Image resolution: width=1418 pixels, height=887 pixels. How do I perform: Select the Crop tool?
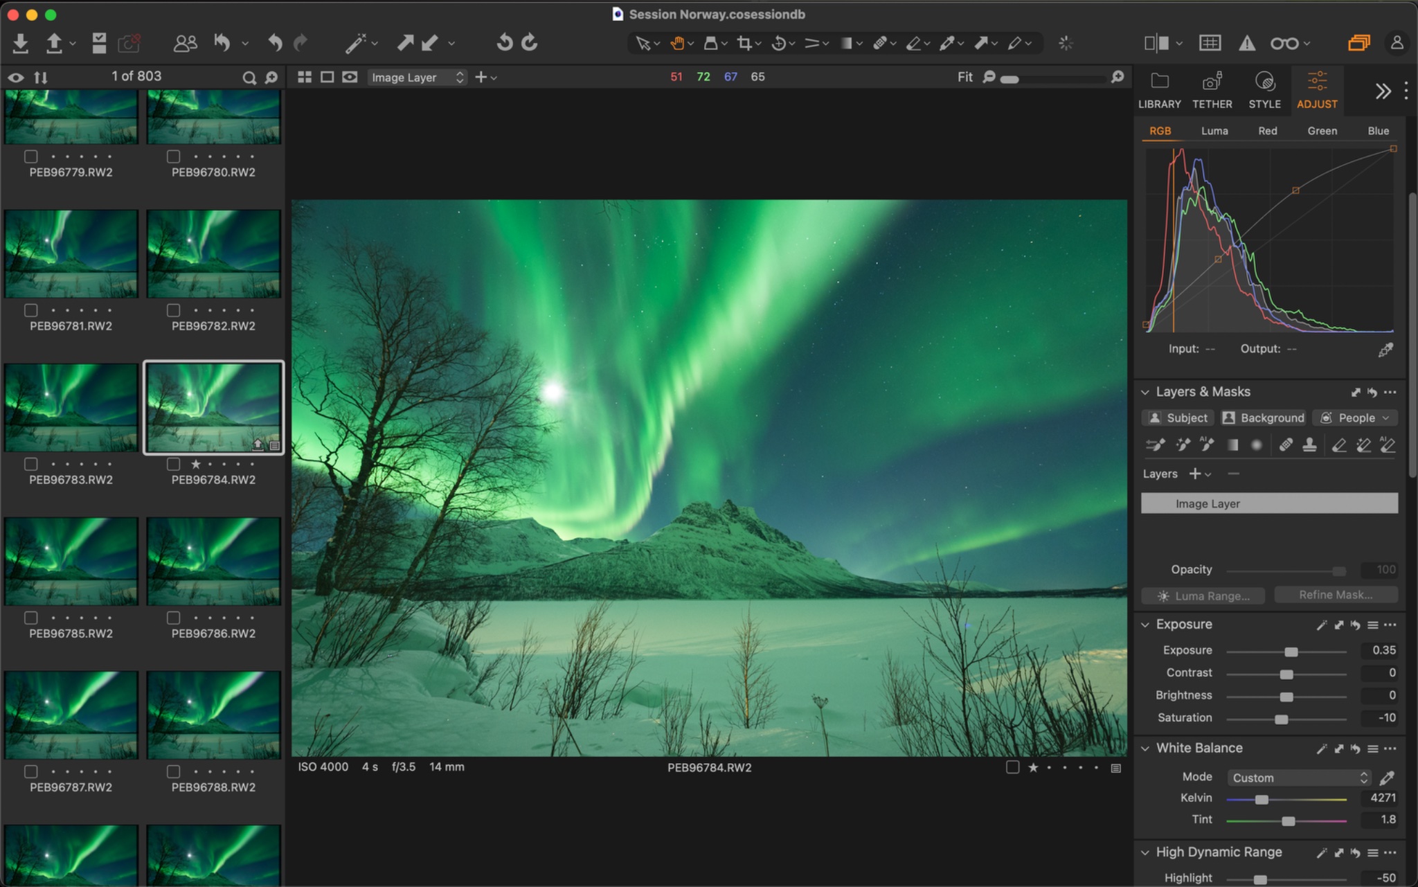[744, 43]
